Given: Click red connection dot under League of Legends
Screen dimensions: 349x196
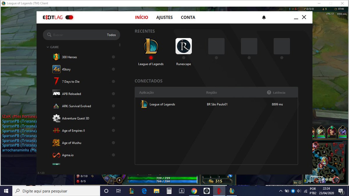Looking at the screenshot, I should pos(151,57).
